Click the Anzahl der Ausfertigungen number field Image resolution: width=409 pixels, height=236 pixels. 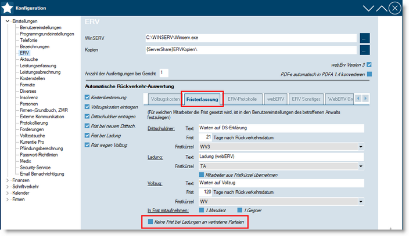tap(163, 72)
